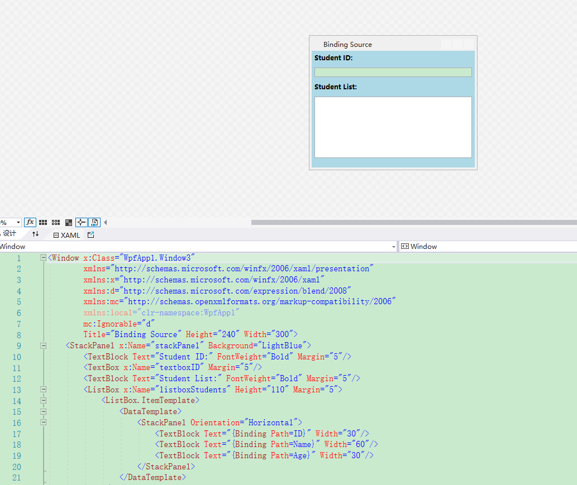The height and width of the screenshot is (485, 577).
Task: Toggle the Disable Project Code icon
Action: coord(94,222)
